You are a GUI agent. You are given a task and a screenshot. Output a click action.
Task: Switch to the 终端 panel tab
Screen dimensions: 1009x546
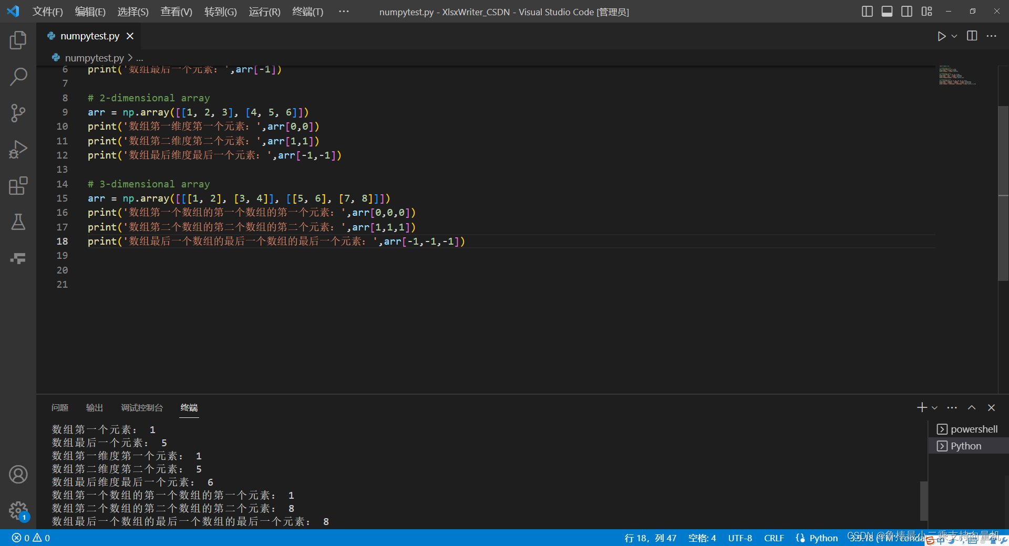tap(189, 407)
